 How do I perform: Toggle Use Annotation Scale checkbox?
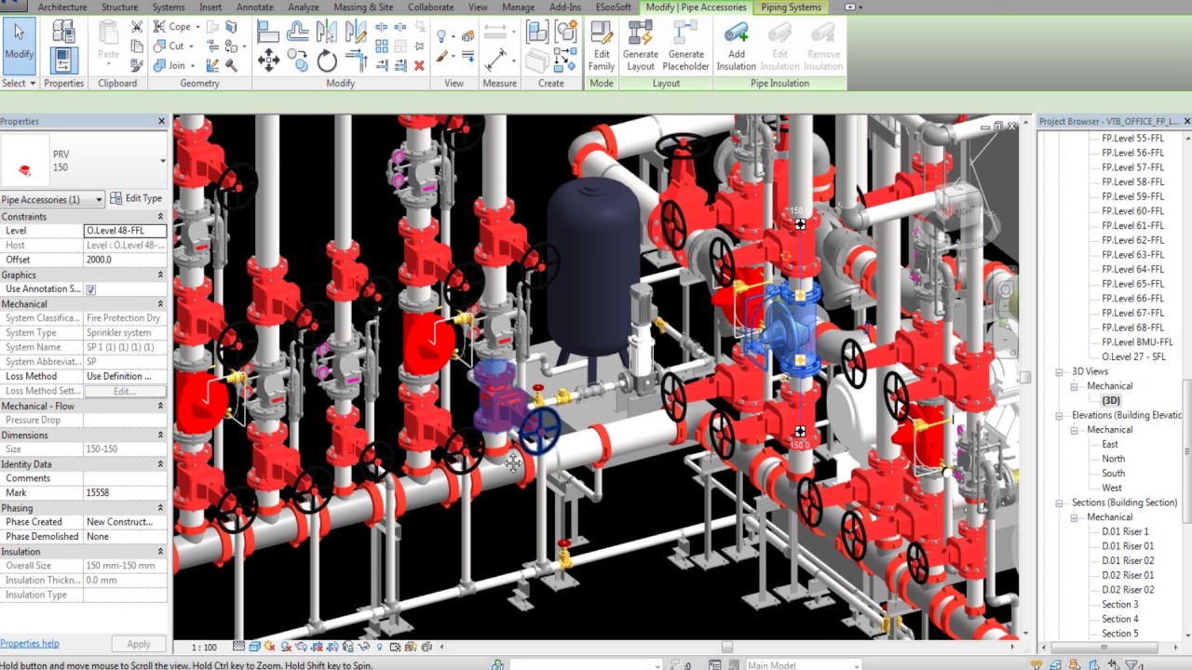[x=91, y=289]
